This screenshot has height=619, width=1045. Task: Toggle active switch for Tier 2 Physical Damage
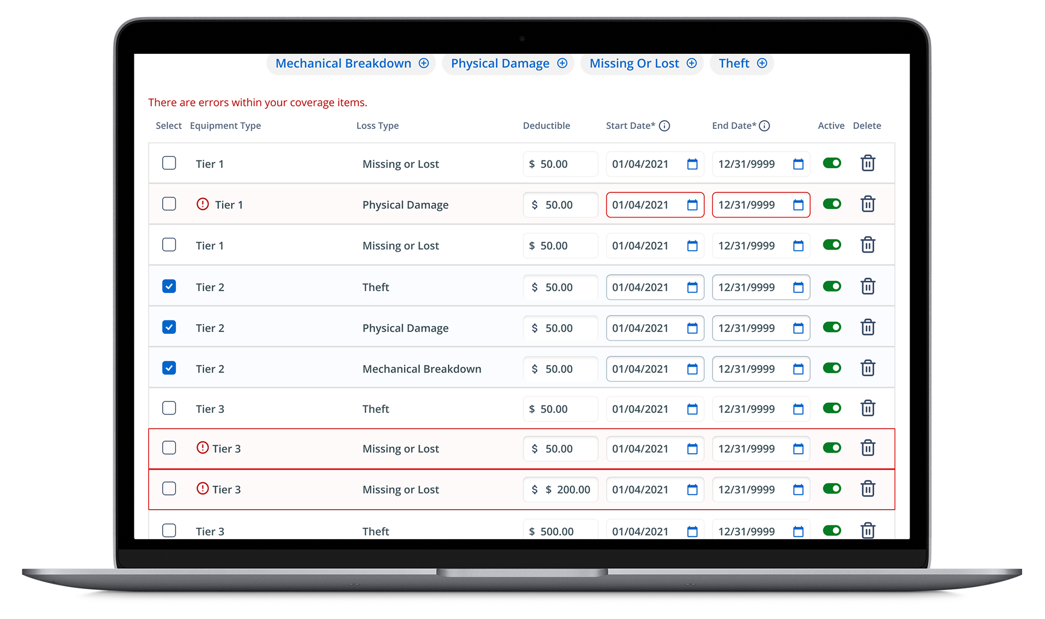(832, 327)
